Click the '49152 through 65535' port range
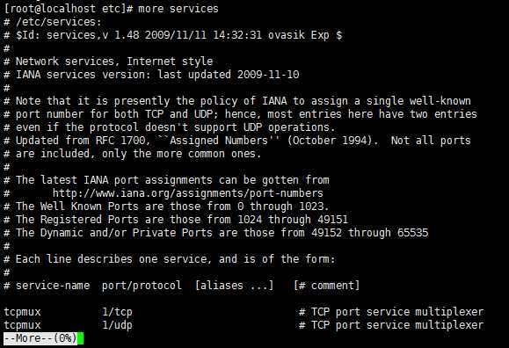Viewport: 509px width, 348px height. (x=370, y=233)
